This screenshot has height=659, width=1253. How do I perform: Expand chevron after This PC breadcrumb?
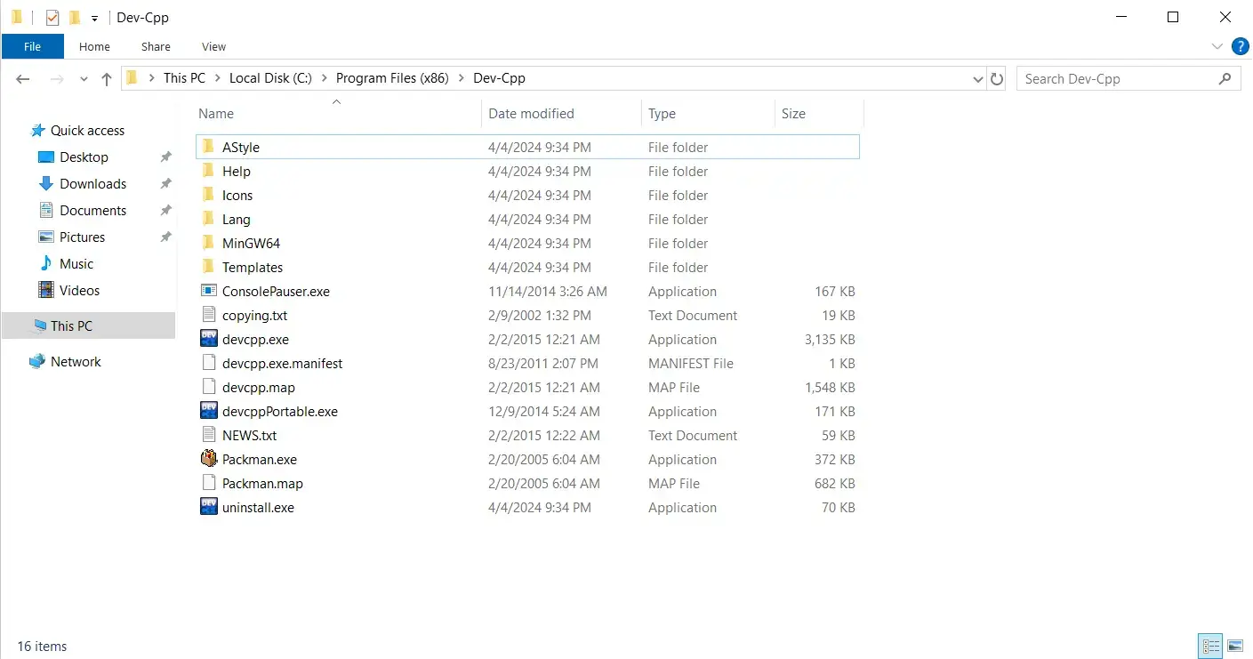point(217,78)
